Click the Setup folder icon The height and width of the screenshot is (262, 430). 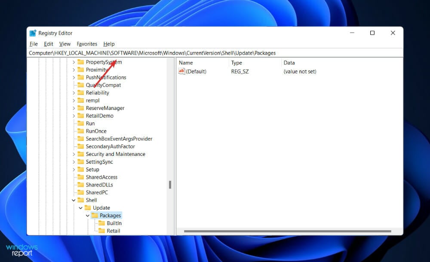pos(81,169)
